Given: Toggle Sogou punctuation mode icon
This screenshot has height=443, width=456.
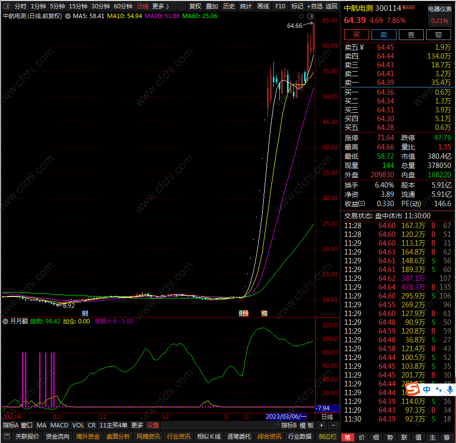Looking at the screenshot, I should click(x=438, y=389).
